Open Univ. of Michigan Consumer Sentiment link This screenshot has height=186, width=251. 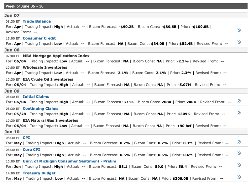coord(69,161)
